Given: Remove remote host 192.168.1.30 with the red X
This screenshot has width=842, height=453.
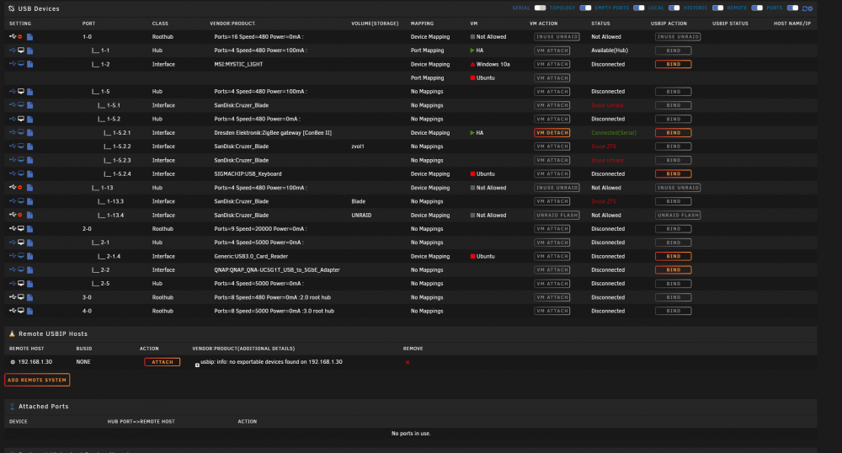Looking at the screenshot, I should 408,362.
